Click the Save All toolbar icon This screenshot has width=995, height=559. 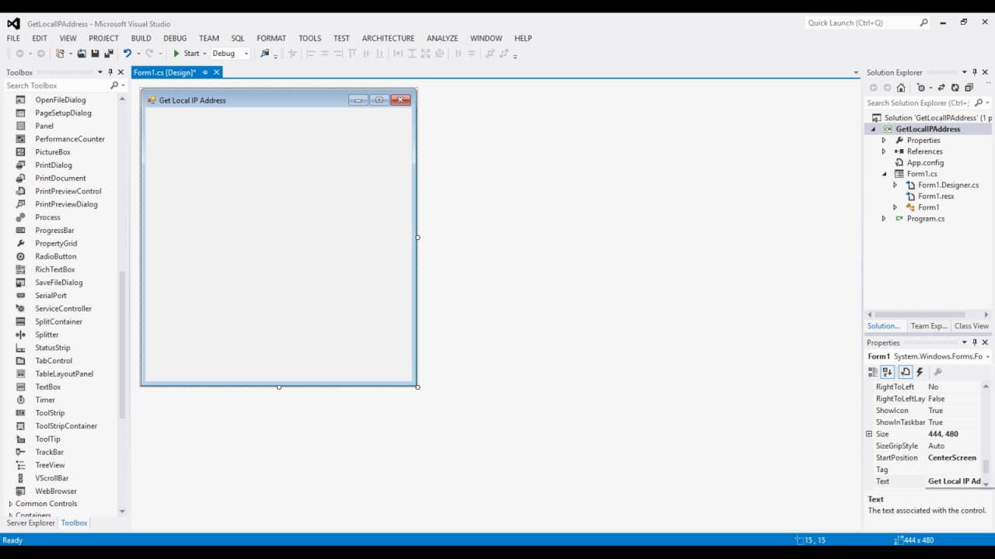(109, 54)
